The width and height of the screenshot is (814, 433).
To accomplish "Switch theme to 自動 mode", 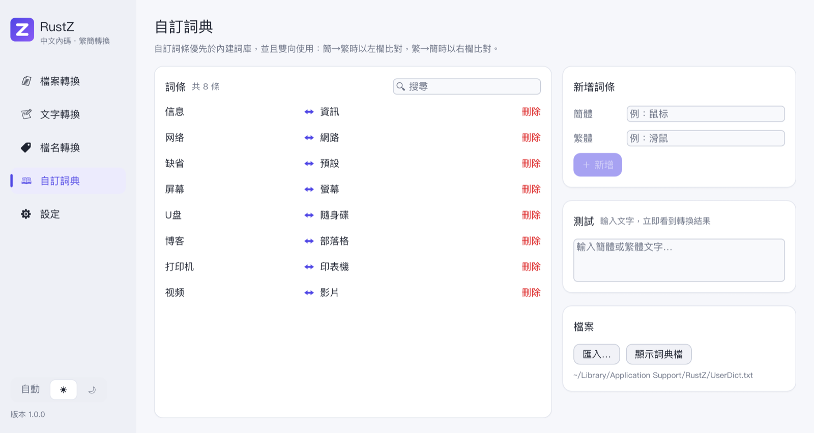I will pyautogui.click(x=31, y=389).
